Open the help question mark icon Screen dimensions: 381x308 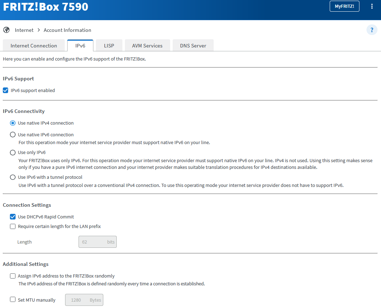click(372, 30)
